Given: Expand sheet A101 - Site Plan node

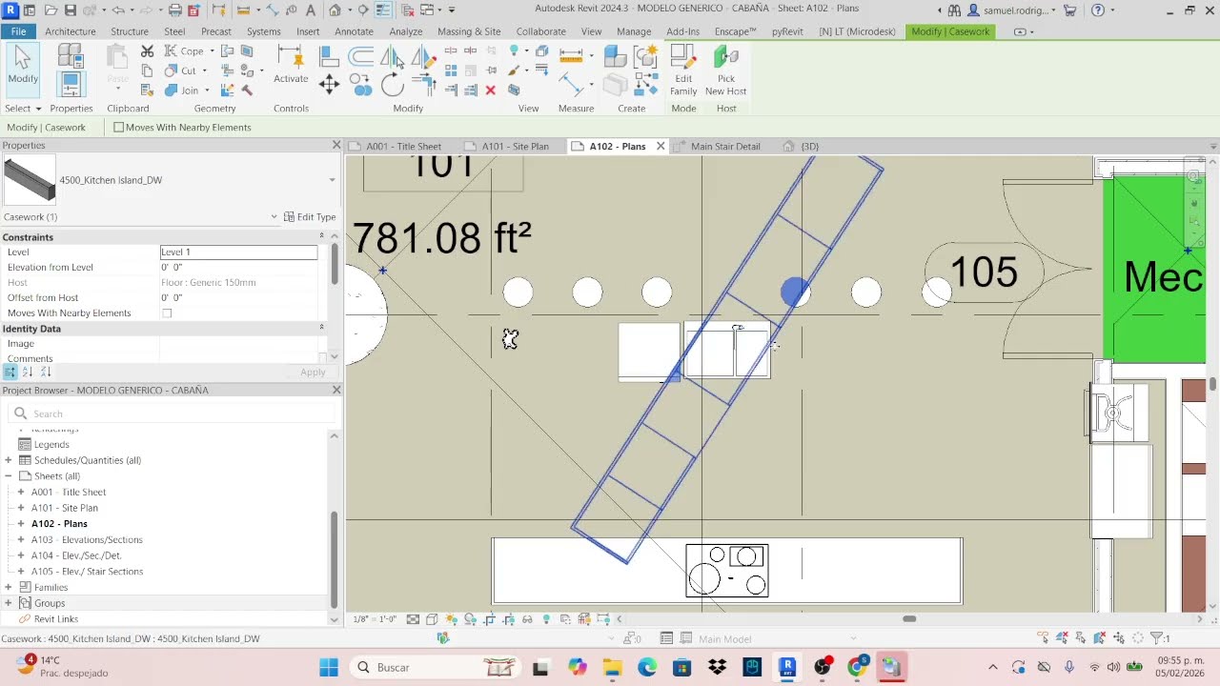Looking at the screenshot, I should click(x=21, y=508).
